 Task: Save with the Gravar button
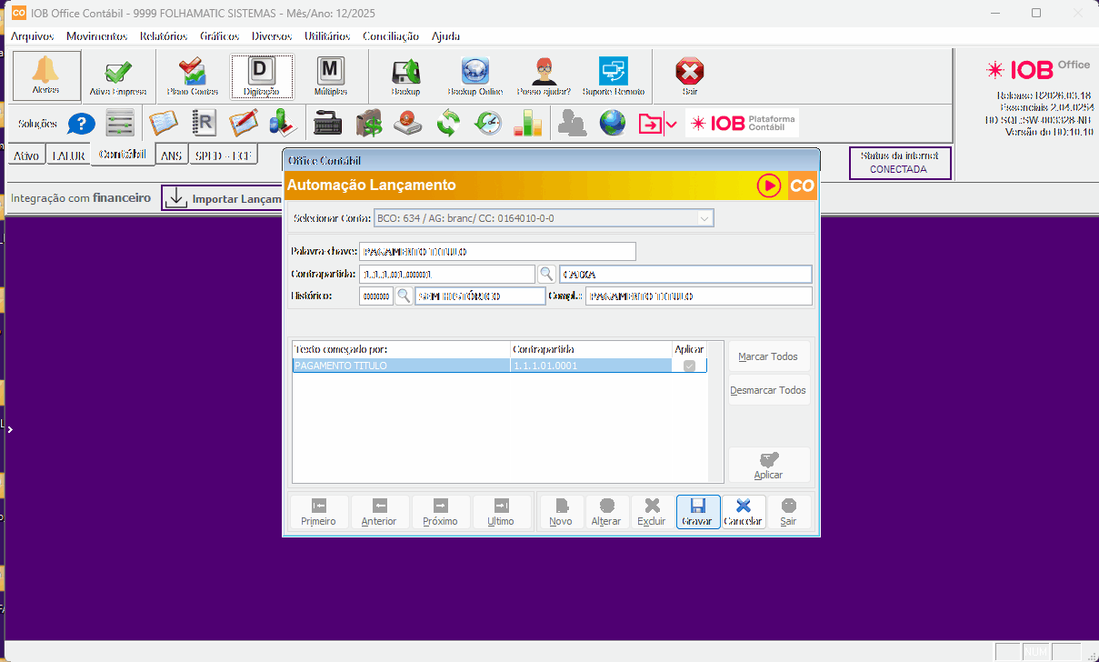pos(697,512)
